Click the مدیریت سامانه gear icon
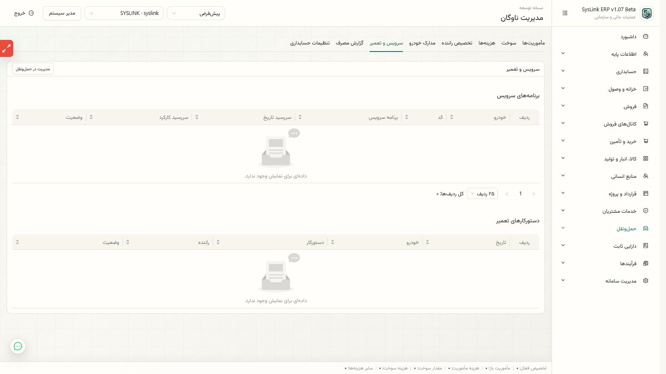 tap(646, 281)
